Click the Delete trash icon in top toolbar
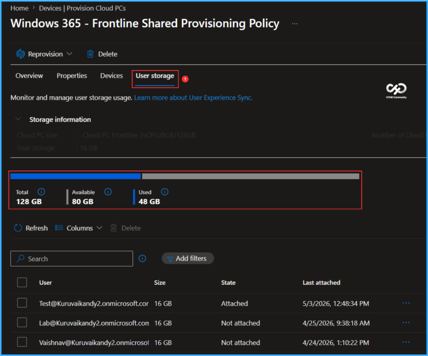The image size is (428, 356). coord(90,54)
